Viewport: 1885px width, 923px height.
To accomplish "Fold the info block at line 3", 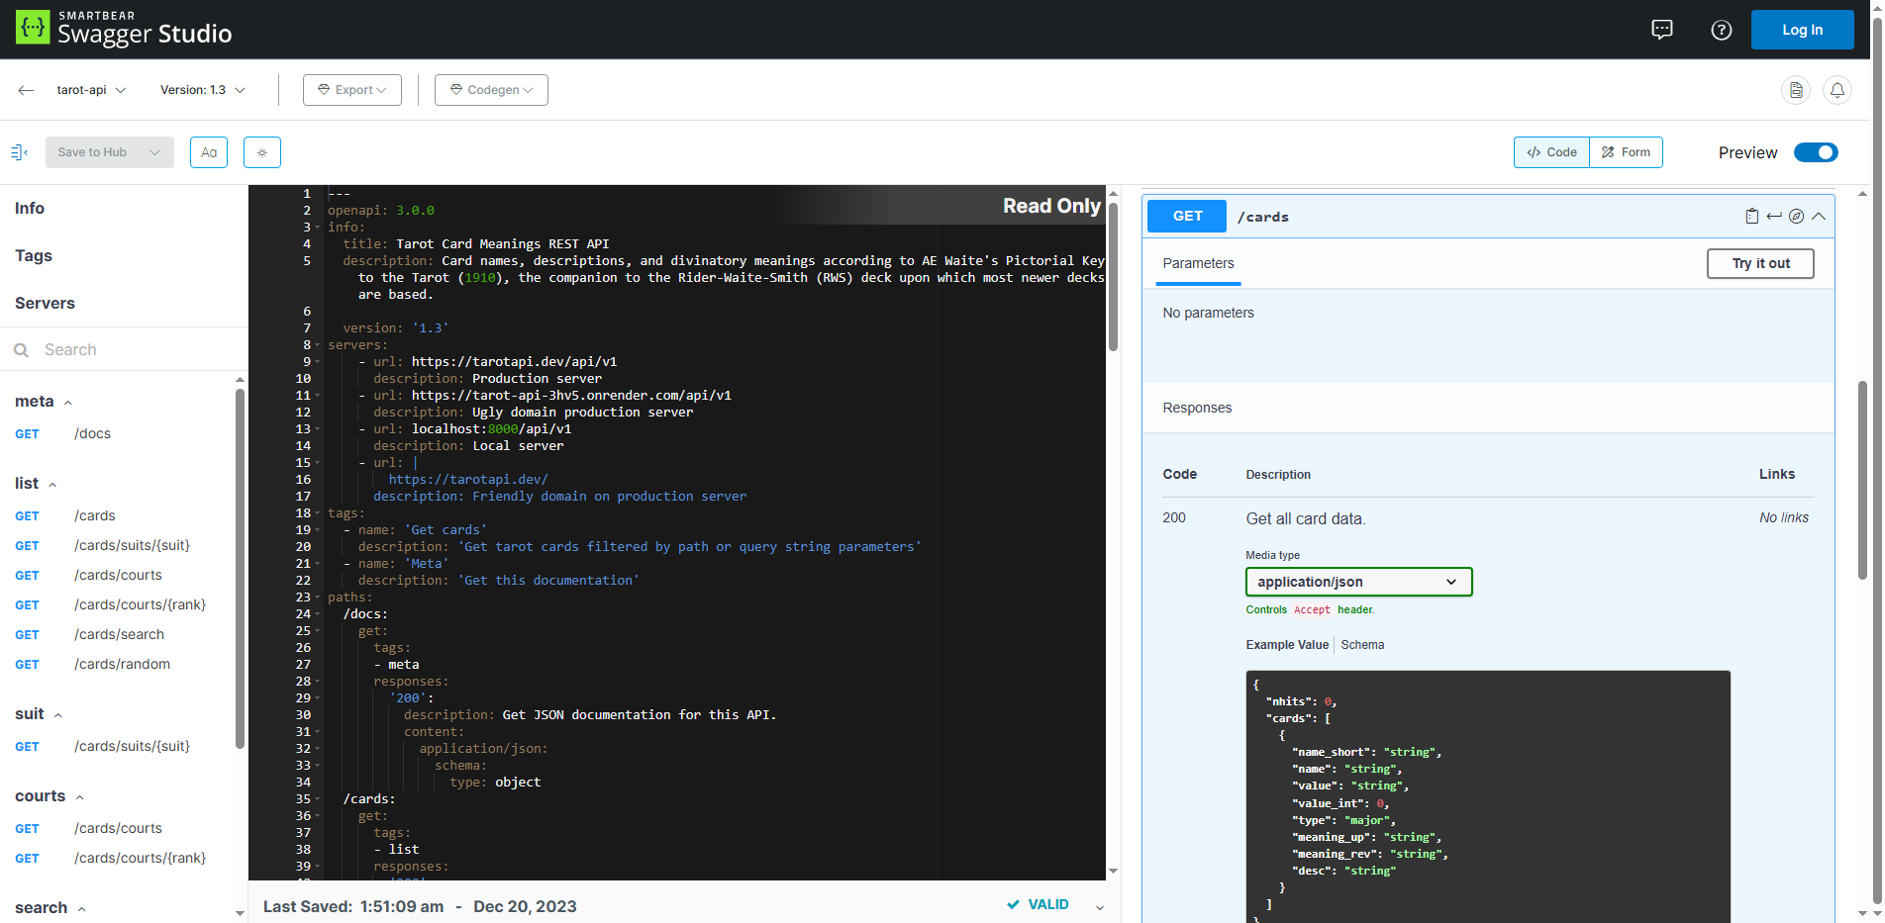I will click(317, 228).
